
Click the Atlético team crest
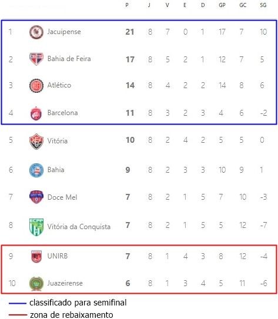coord(36,85)
